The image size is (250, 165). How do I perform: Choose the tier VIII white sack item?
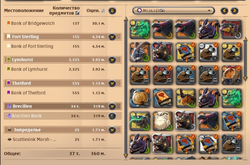click(209, 52)
